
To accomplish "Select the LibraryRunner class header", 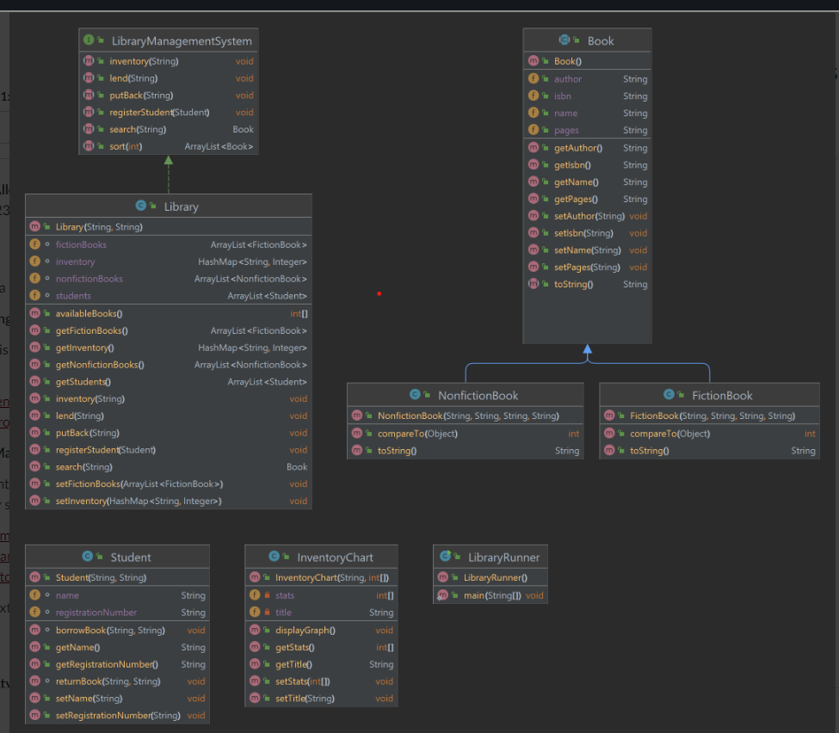I will click(490, 557).
